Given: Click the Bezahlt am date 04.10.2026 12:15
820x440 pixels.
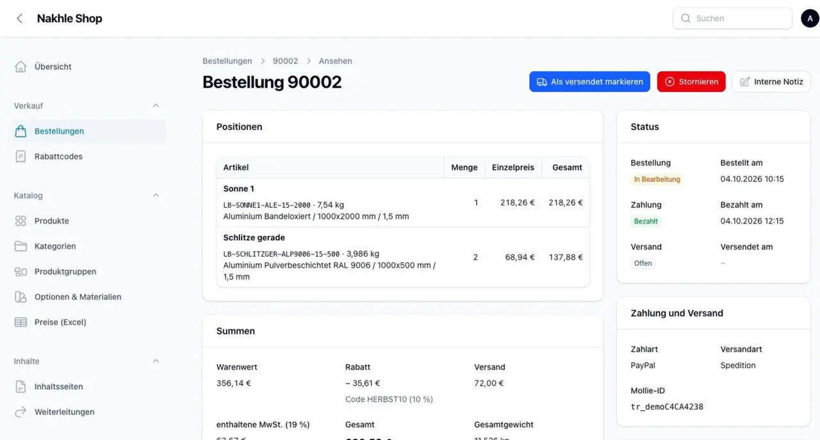Looking at the screenshot, I should pyautogui.click(x=752, y=221).
